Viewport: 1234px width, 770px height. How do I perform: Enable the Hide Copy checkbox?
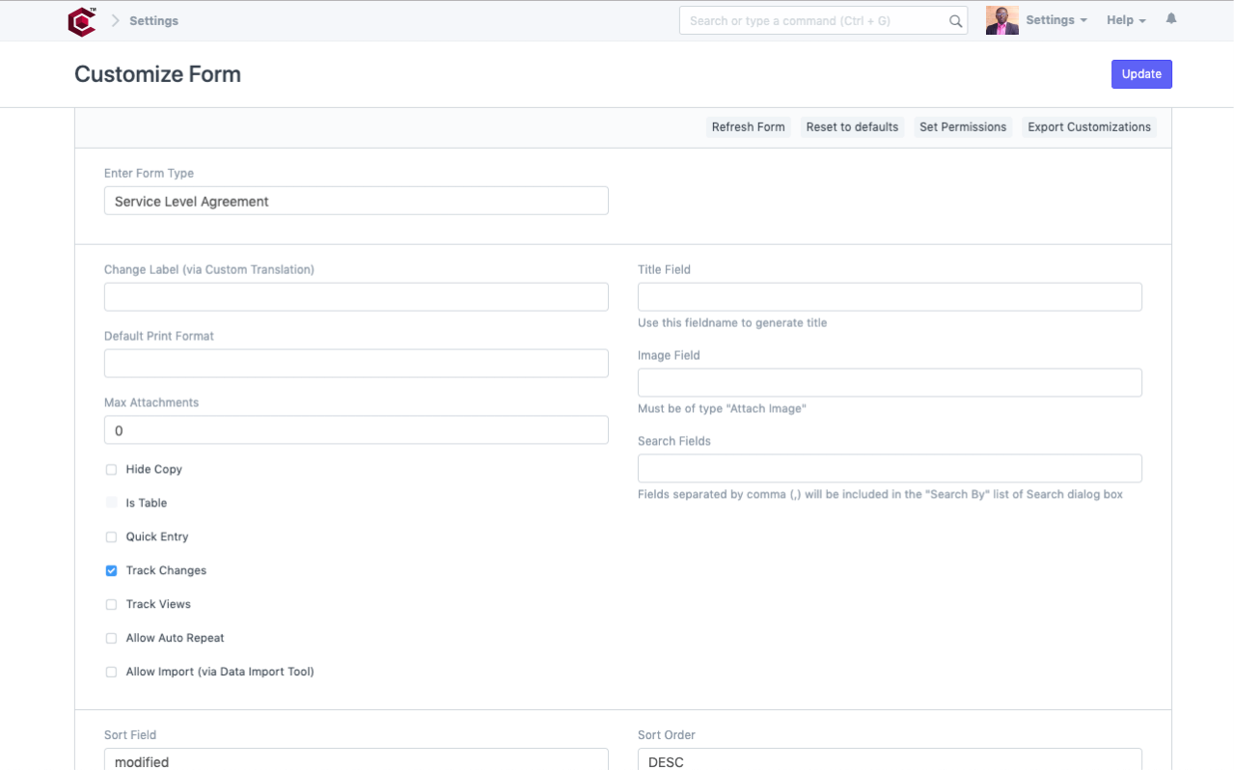click(111, 469)
